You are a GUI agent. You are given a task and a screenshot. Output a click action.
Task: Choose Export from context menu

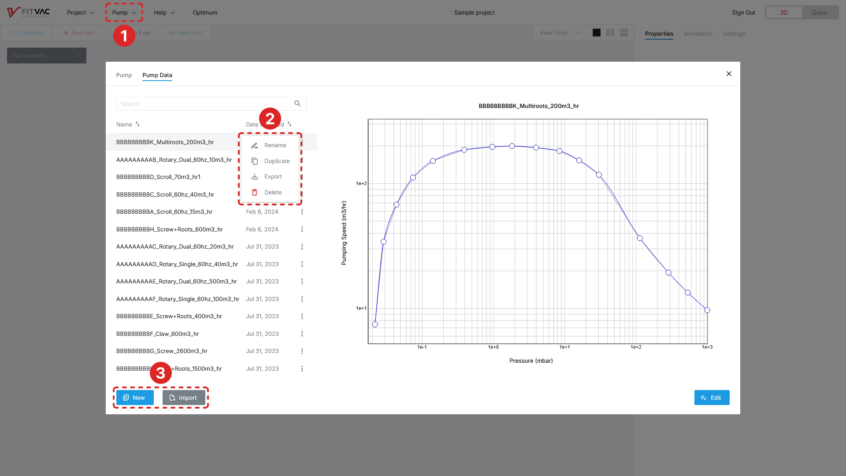click(270, 177)
